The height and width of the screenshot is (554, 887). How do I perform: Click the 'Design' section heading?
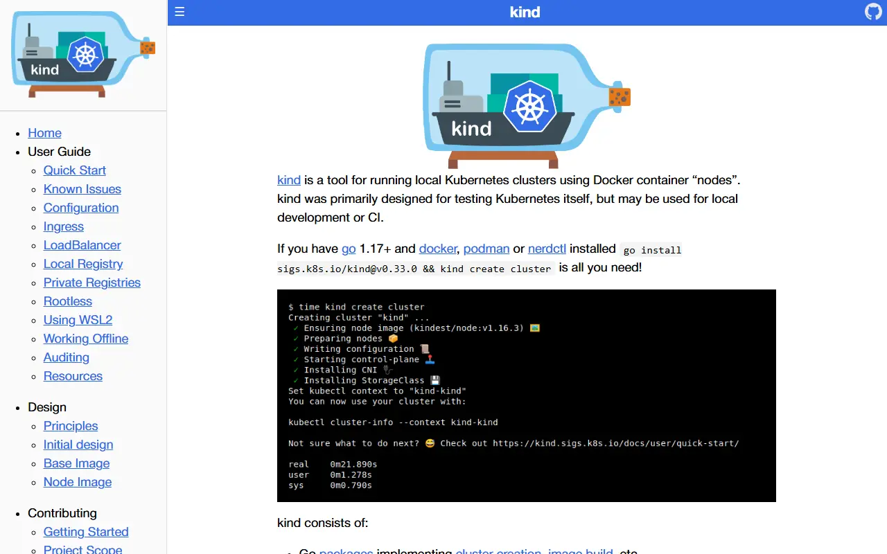tap(47, 407)
